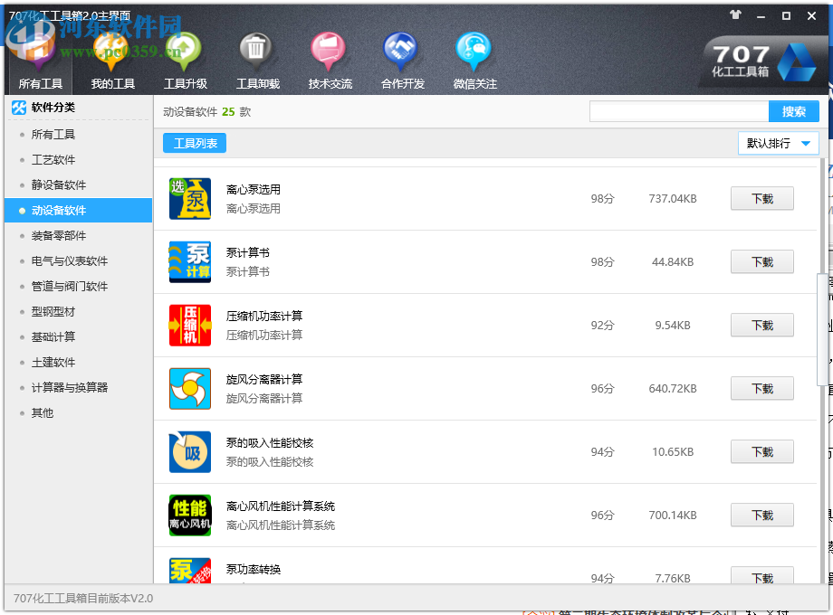Click the 旋风分离器计算 fan icon
The height and width of the screenshot is (615, 833).
[x=189, y=388]
